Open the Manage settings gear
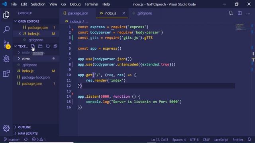 click(x=6, y=128)
